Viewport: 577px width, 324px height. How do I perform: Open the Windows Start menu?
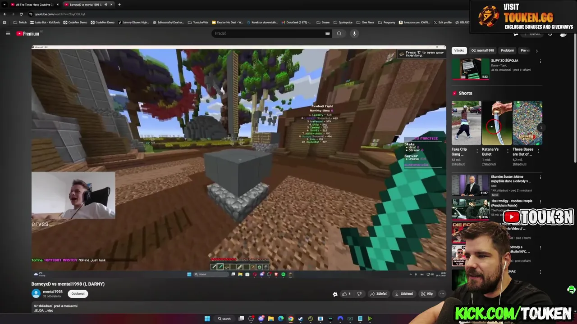tap(207, 319)
